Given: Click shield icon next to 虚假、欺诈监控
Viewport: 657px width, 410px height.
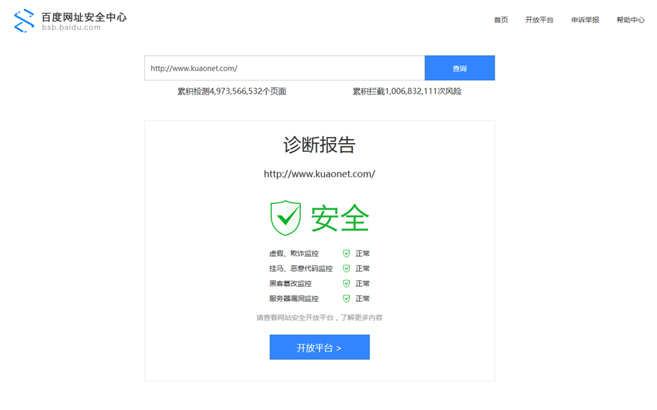Looking at the screenshot, I should click(x=346, y=253).
